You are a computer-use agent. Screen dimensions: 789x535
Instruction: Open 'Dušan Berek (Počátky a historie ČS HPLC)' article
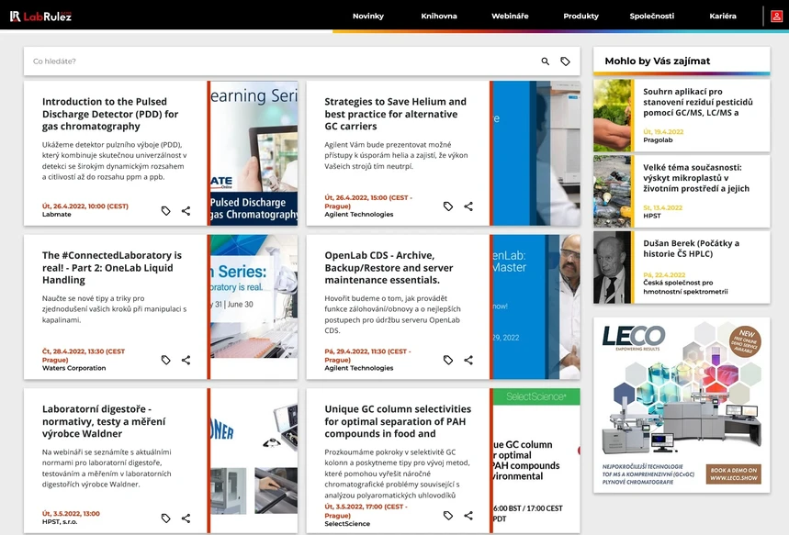(x=691, y=249)
